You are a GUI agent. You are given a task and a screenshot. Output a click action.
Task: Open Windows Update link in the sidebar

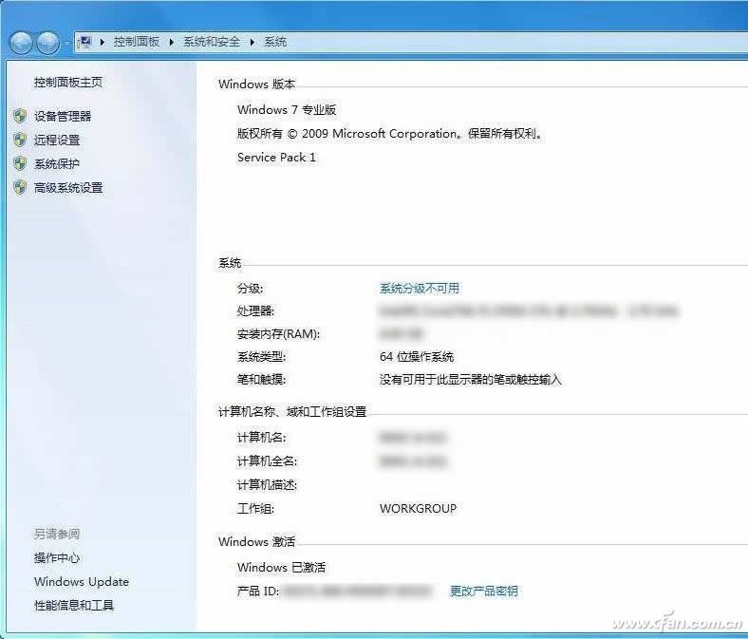[82, 582]
